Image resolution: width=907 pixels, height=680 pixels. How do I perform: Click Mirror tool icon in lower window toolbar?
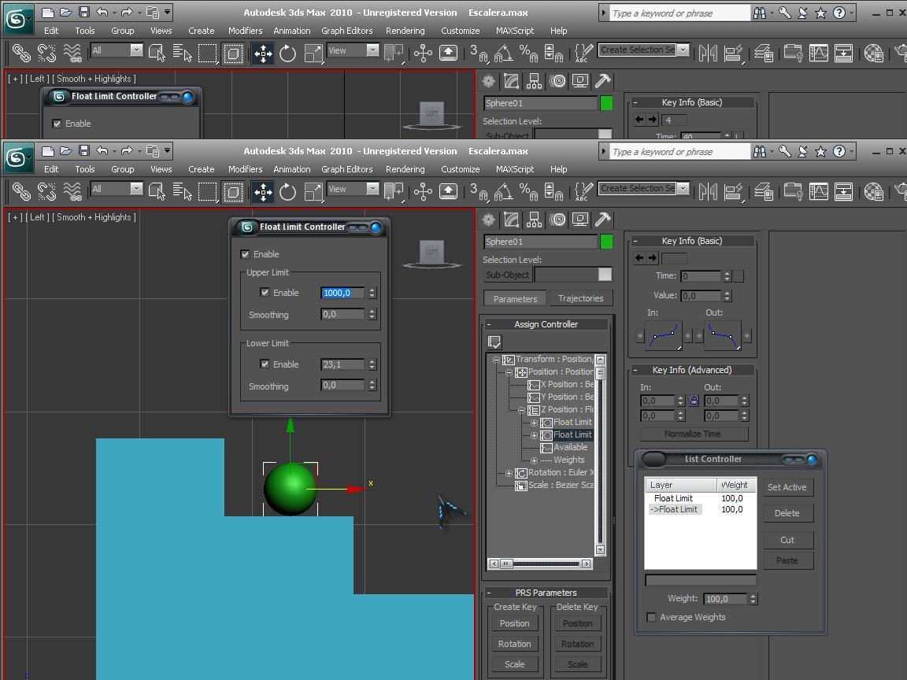pos(708,191)
